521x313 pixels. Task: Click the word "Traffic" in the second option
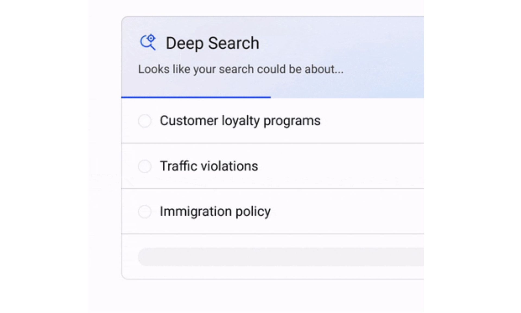(x=178, y=166)
